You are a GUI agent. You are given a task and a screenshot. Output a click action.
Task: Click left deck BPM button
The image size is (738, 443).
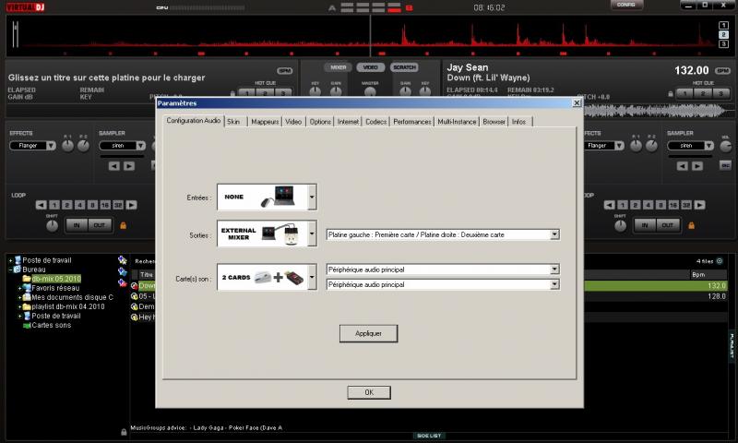[x=285, y=71]
